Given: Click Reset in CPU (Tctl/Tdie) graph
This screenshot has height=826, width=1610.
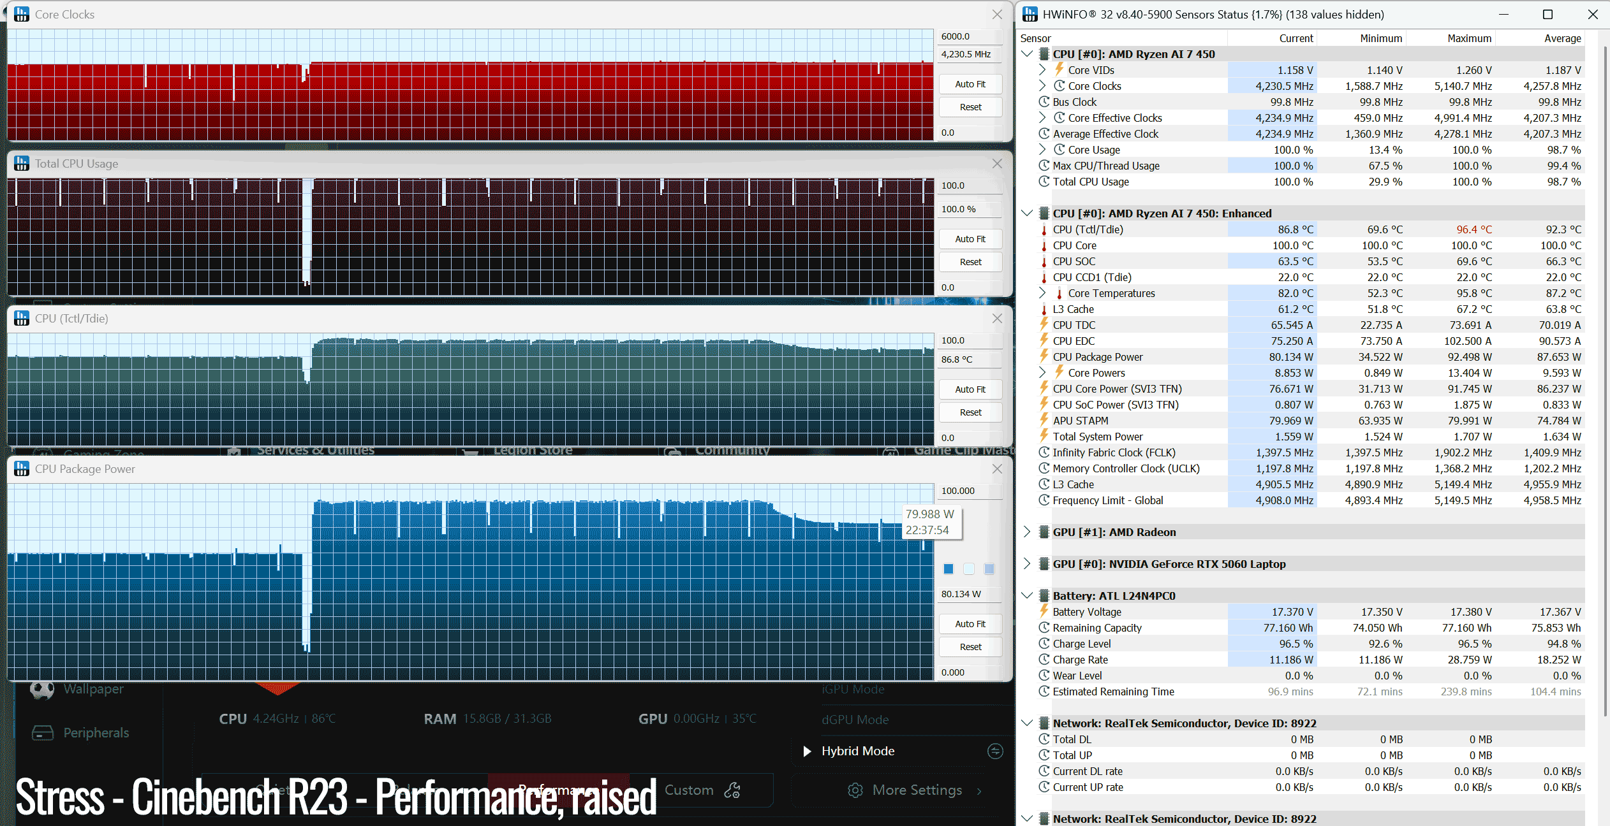Looking at the screenshot, I should [970, 412].
